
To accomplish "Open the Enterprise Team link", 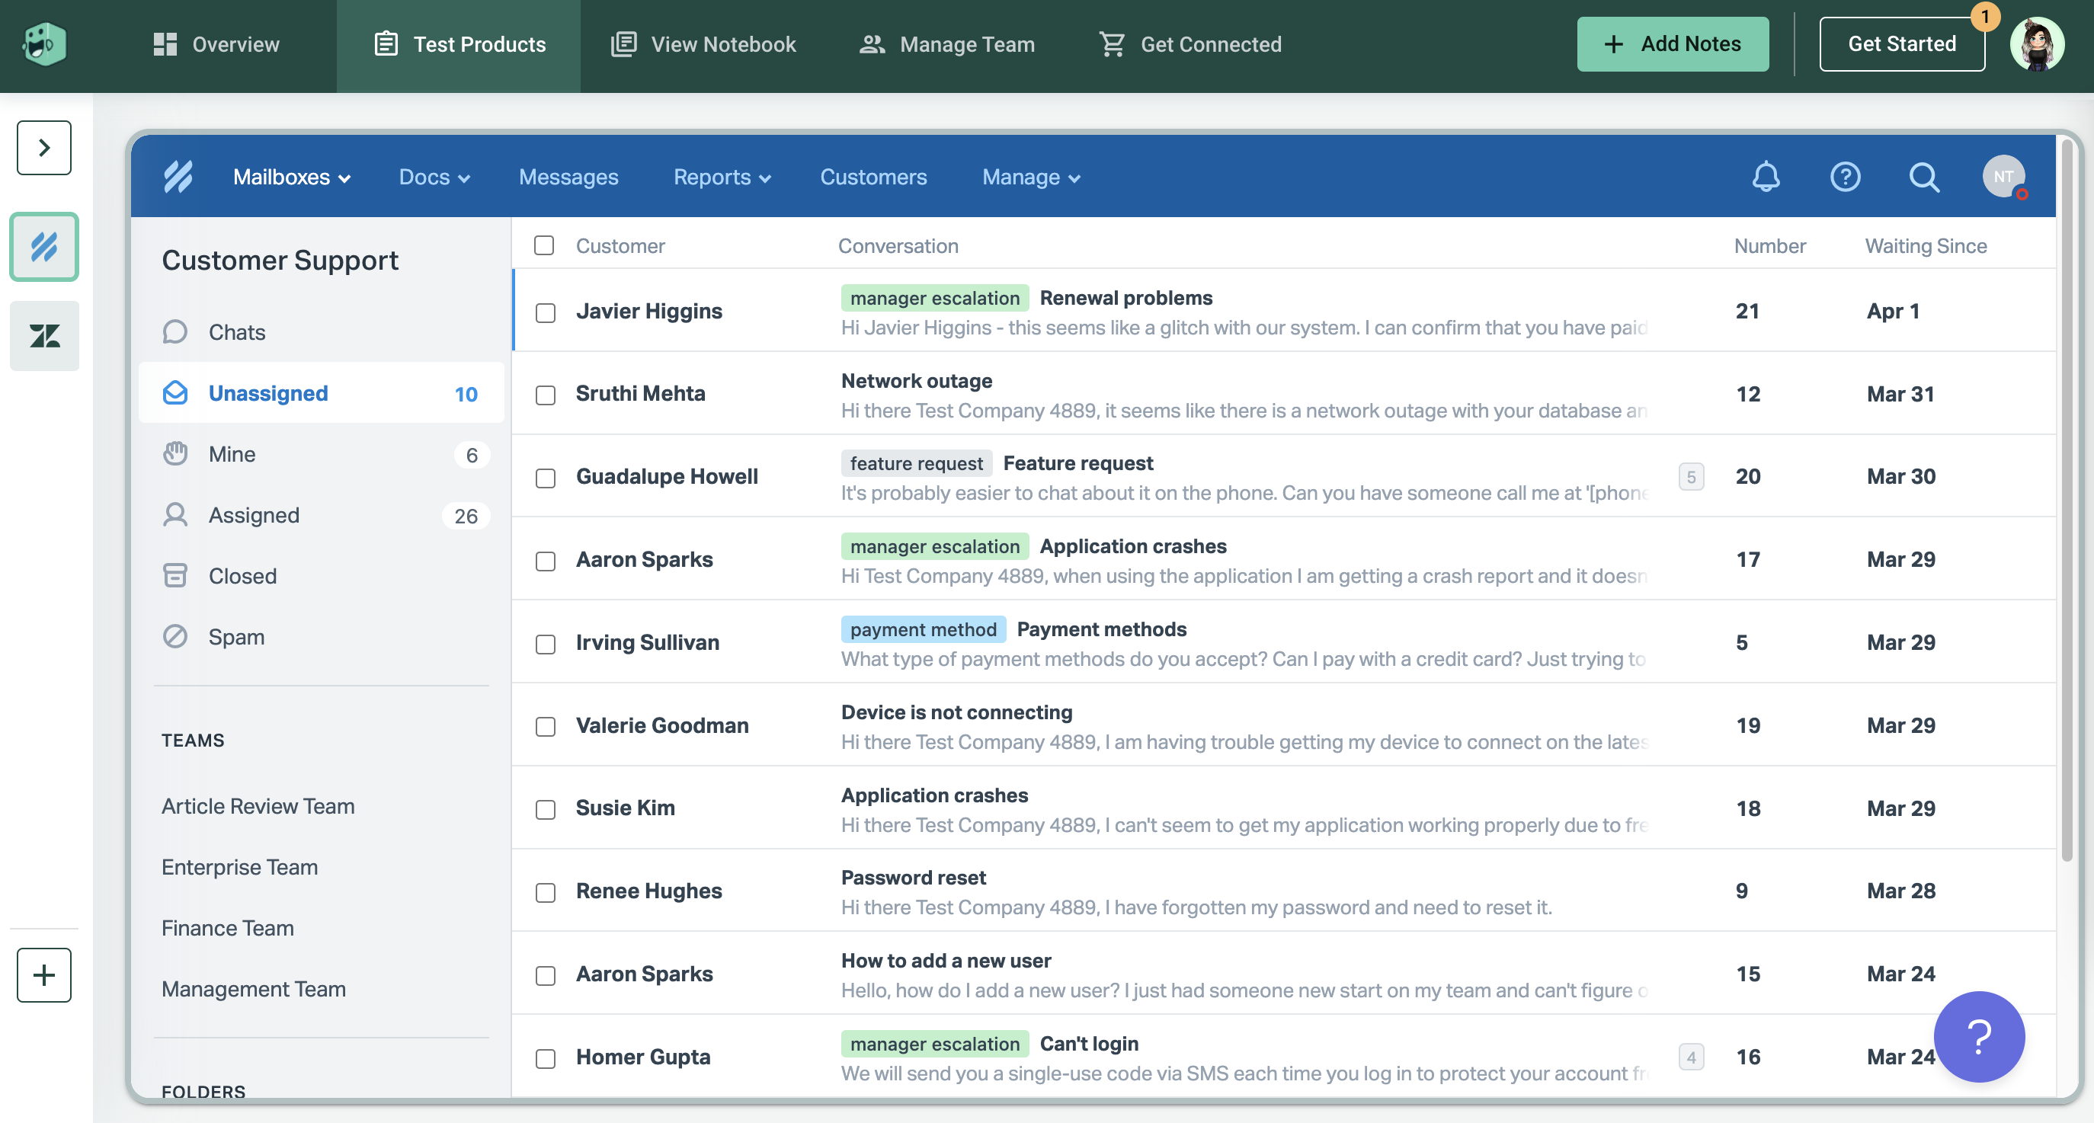I will 239,867.
